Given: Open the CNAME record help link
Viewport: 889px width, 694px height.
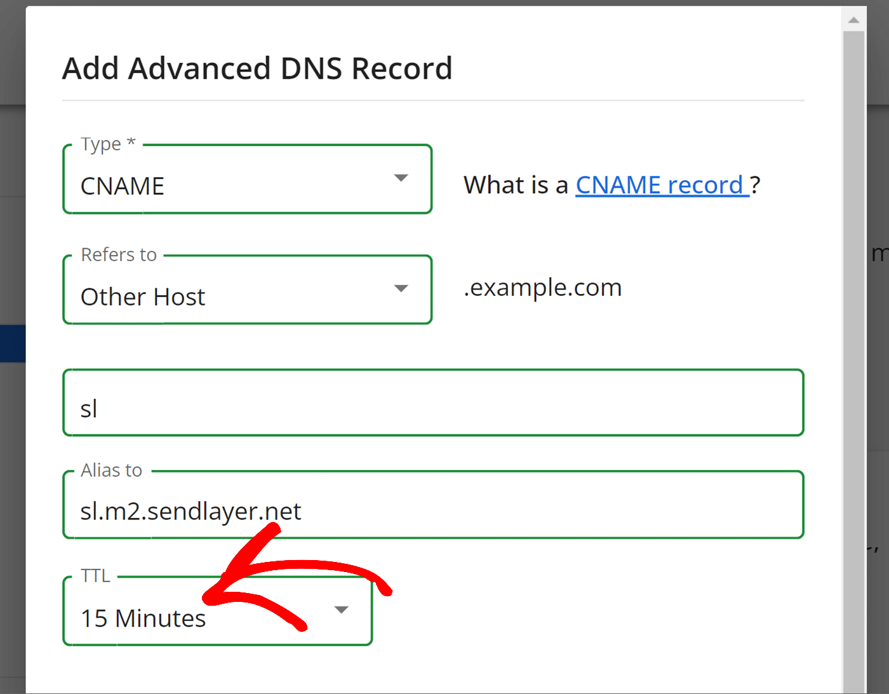Looking at the screenshot, I should [662, 185].
